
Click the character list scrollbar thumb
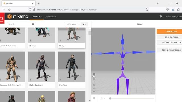click(x=90, y=33)
